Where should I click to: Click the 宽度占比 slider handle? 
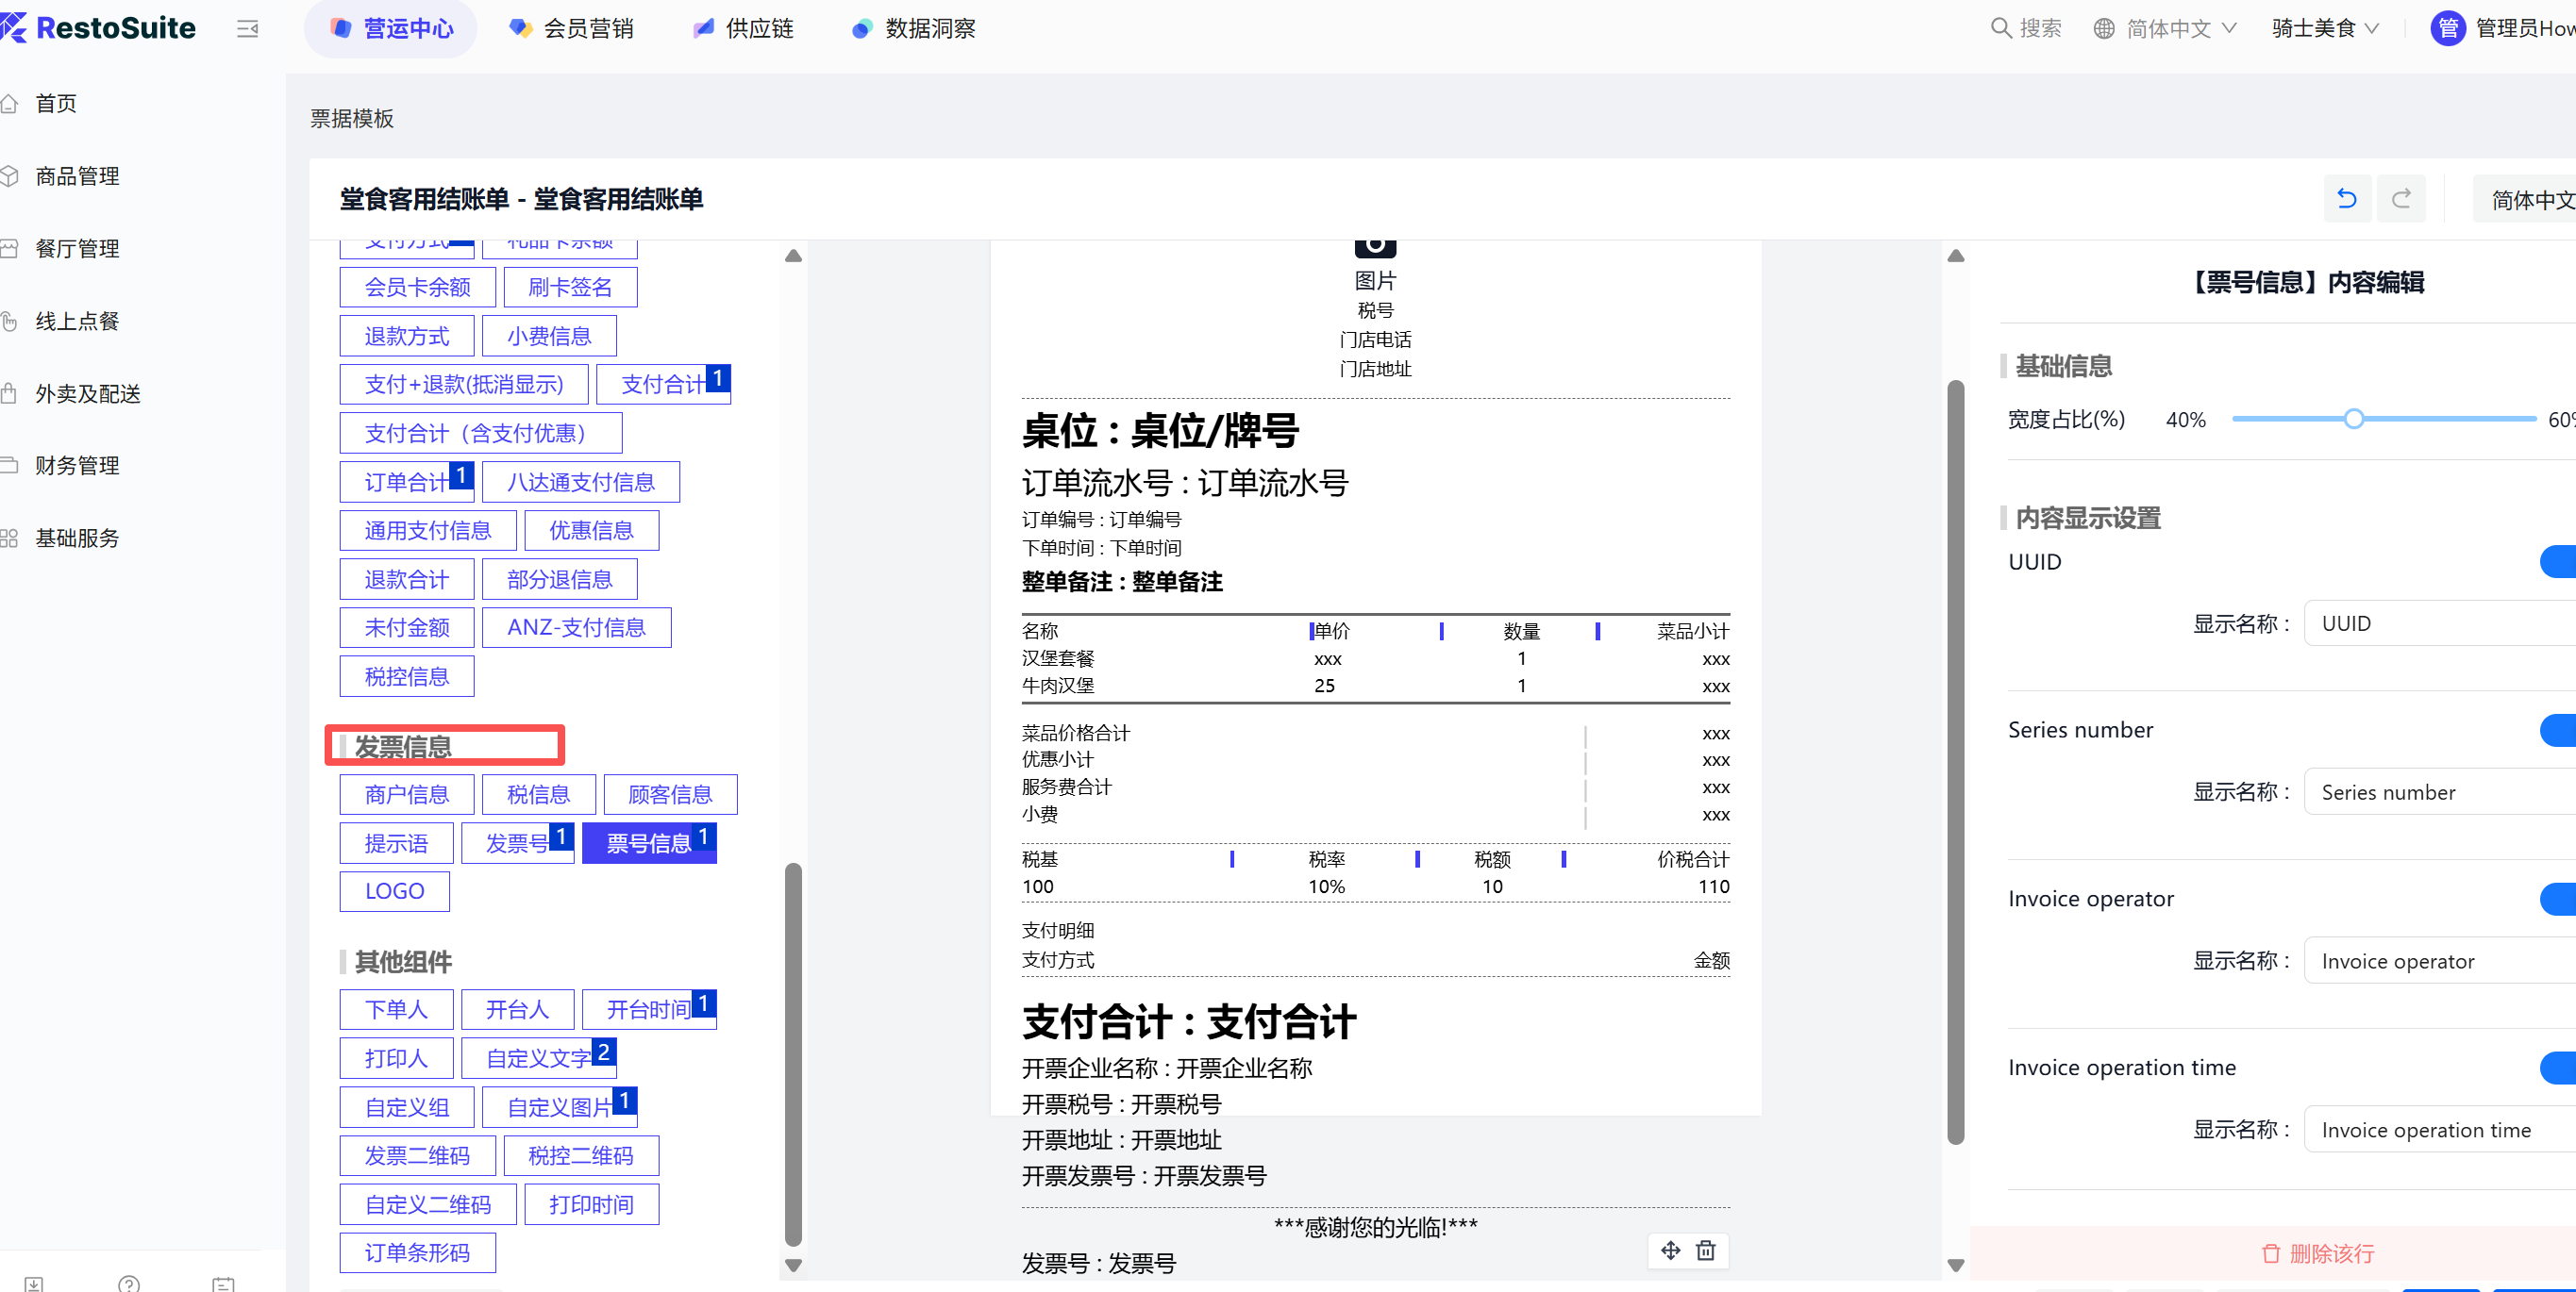(2353, 419)
